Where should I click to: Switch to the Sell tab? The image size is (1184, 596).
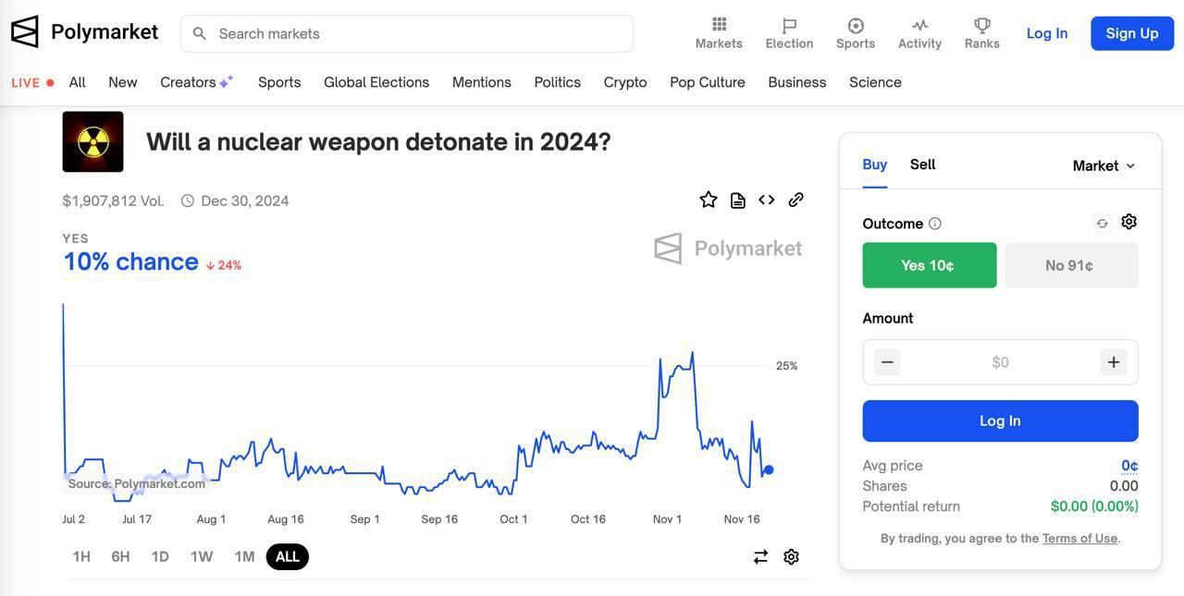tap(922, 164)
